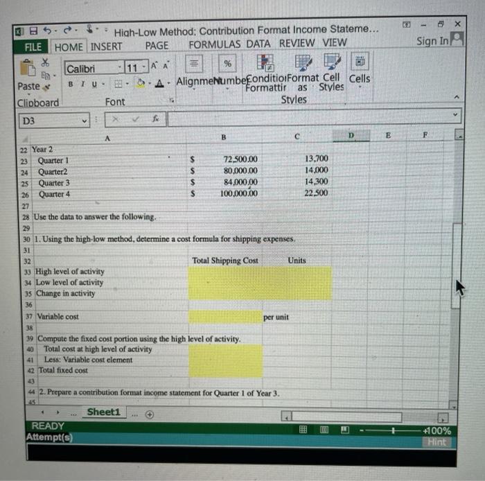Apply font color
The width and height of the screenshot is (485, 481).
point(159,83)
